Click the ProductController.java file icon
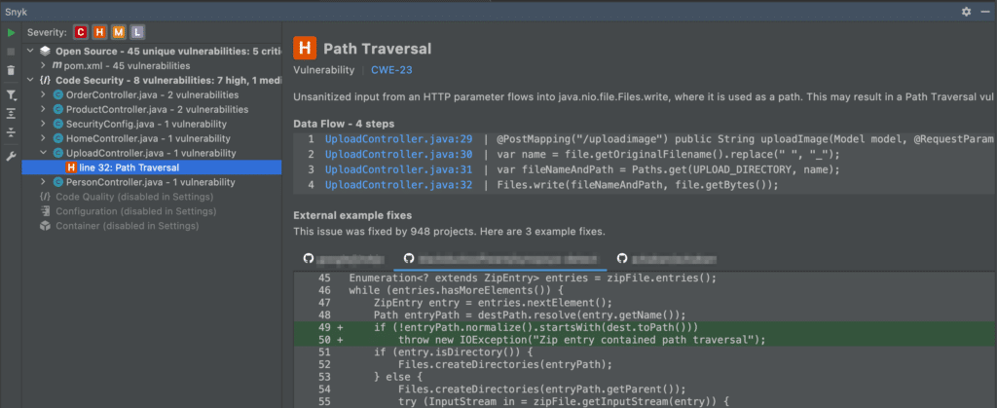Image resolution: width=997 pixels, height=408 pixels. [57, 109]
